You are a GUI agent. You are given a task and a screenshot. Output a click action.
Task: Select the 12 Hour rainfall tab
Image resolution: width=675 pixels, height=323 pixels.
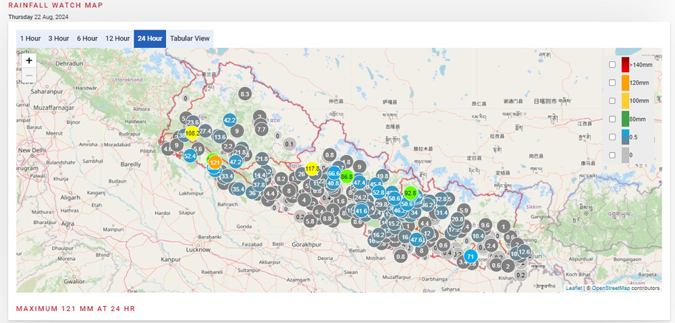click(x=117, y=38)
